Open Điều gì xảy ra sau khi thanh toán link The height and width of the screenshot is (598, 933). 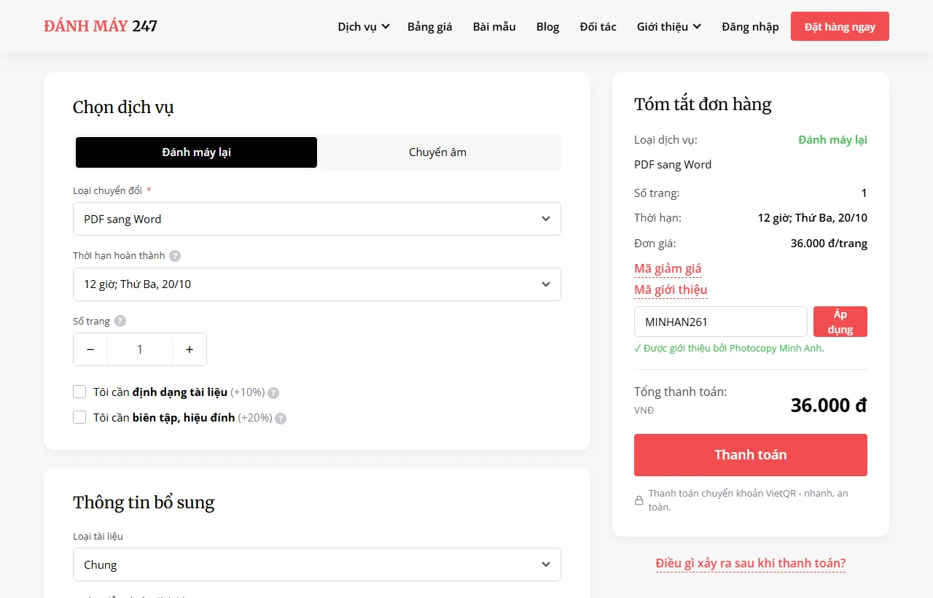(x=751, y=563)
